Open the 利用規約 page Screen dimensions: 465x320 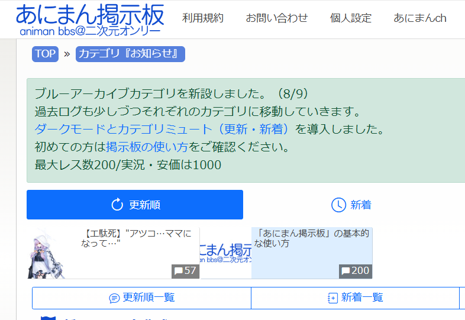tap(202, 18)
